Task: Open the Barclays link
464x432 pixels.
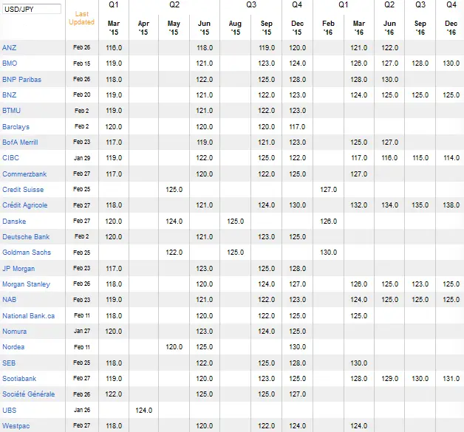Action: tap(16, 126)
